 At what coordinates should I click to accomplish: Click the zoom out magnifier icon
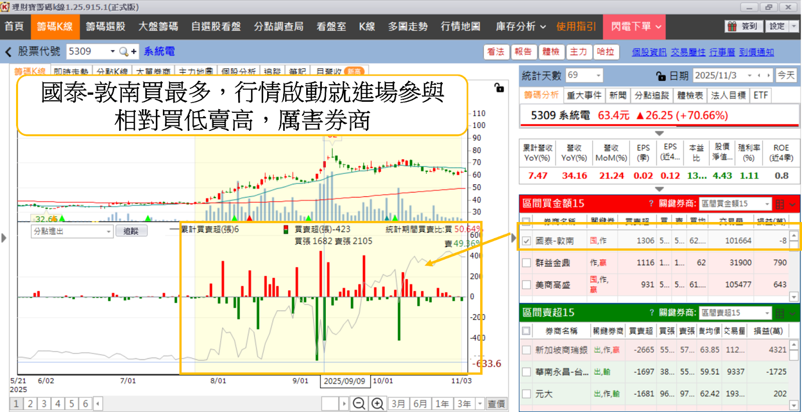tap(359, 403)
